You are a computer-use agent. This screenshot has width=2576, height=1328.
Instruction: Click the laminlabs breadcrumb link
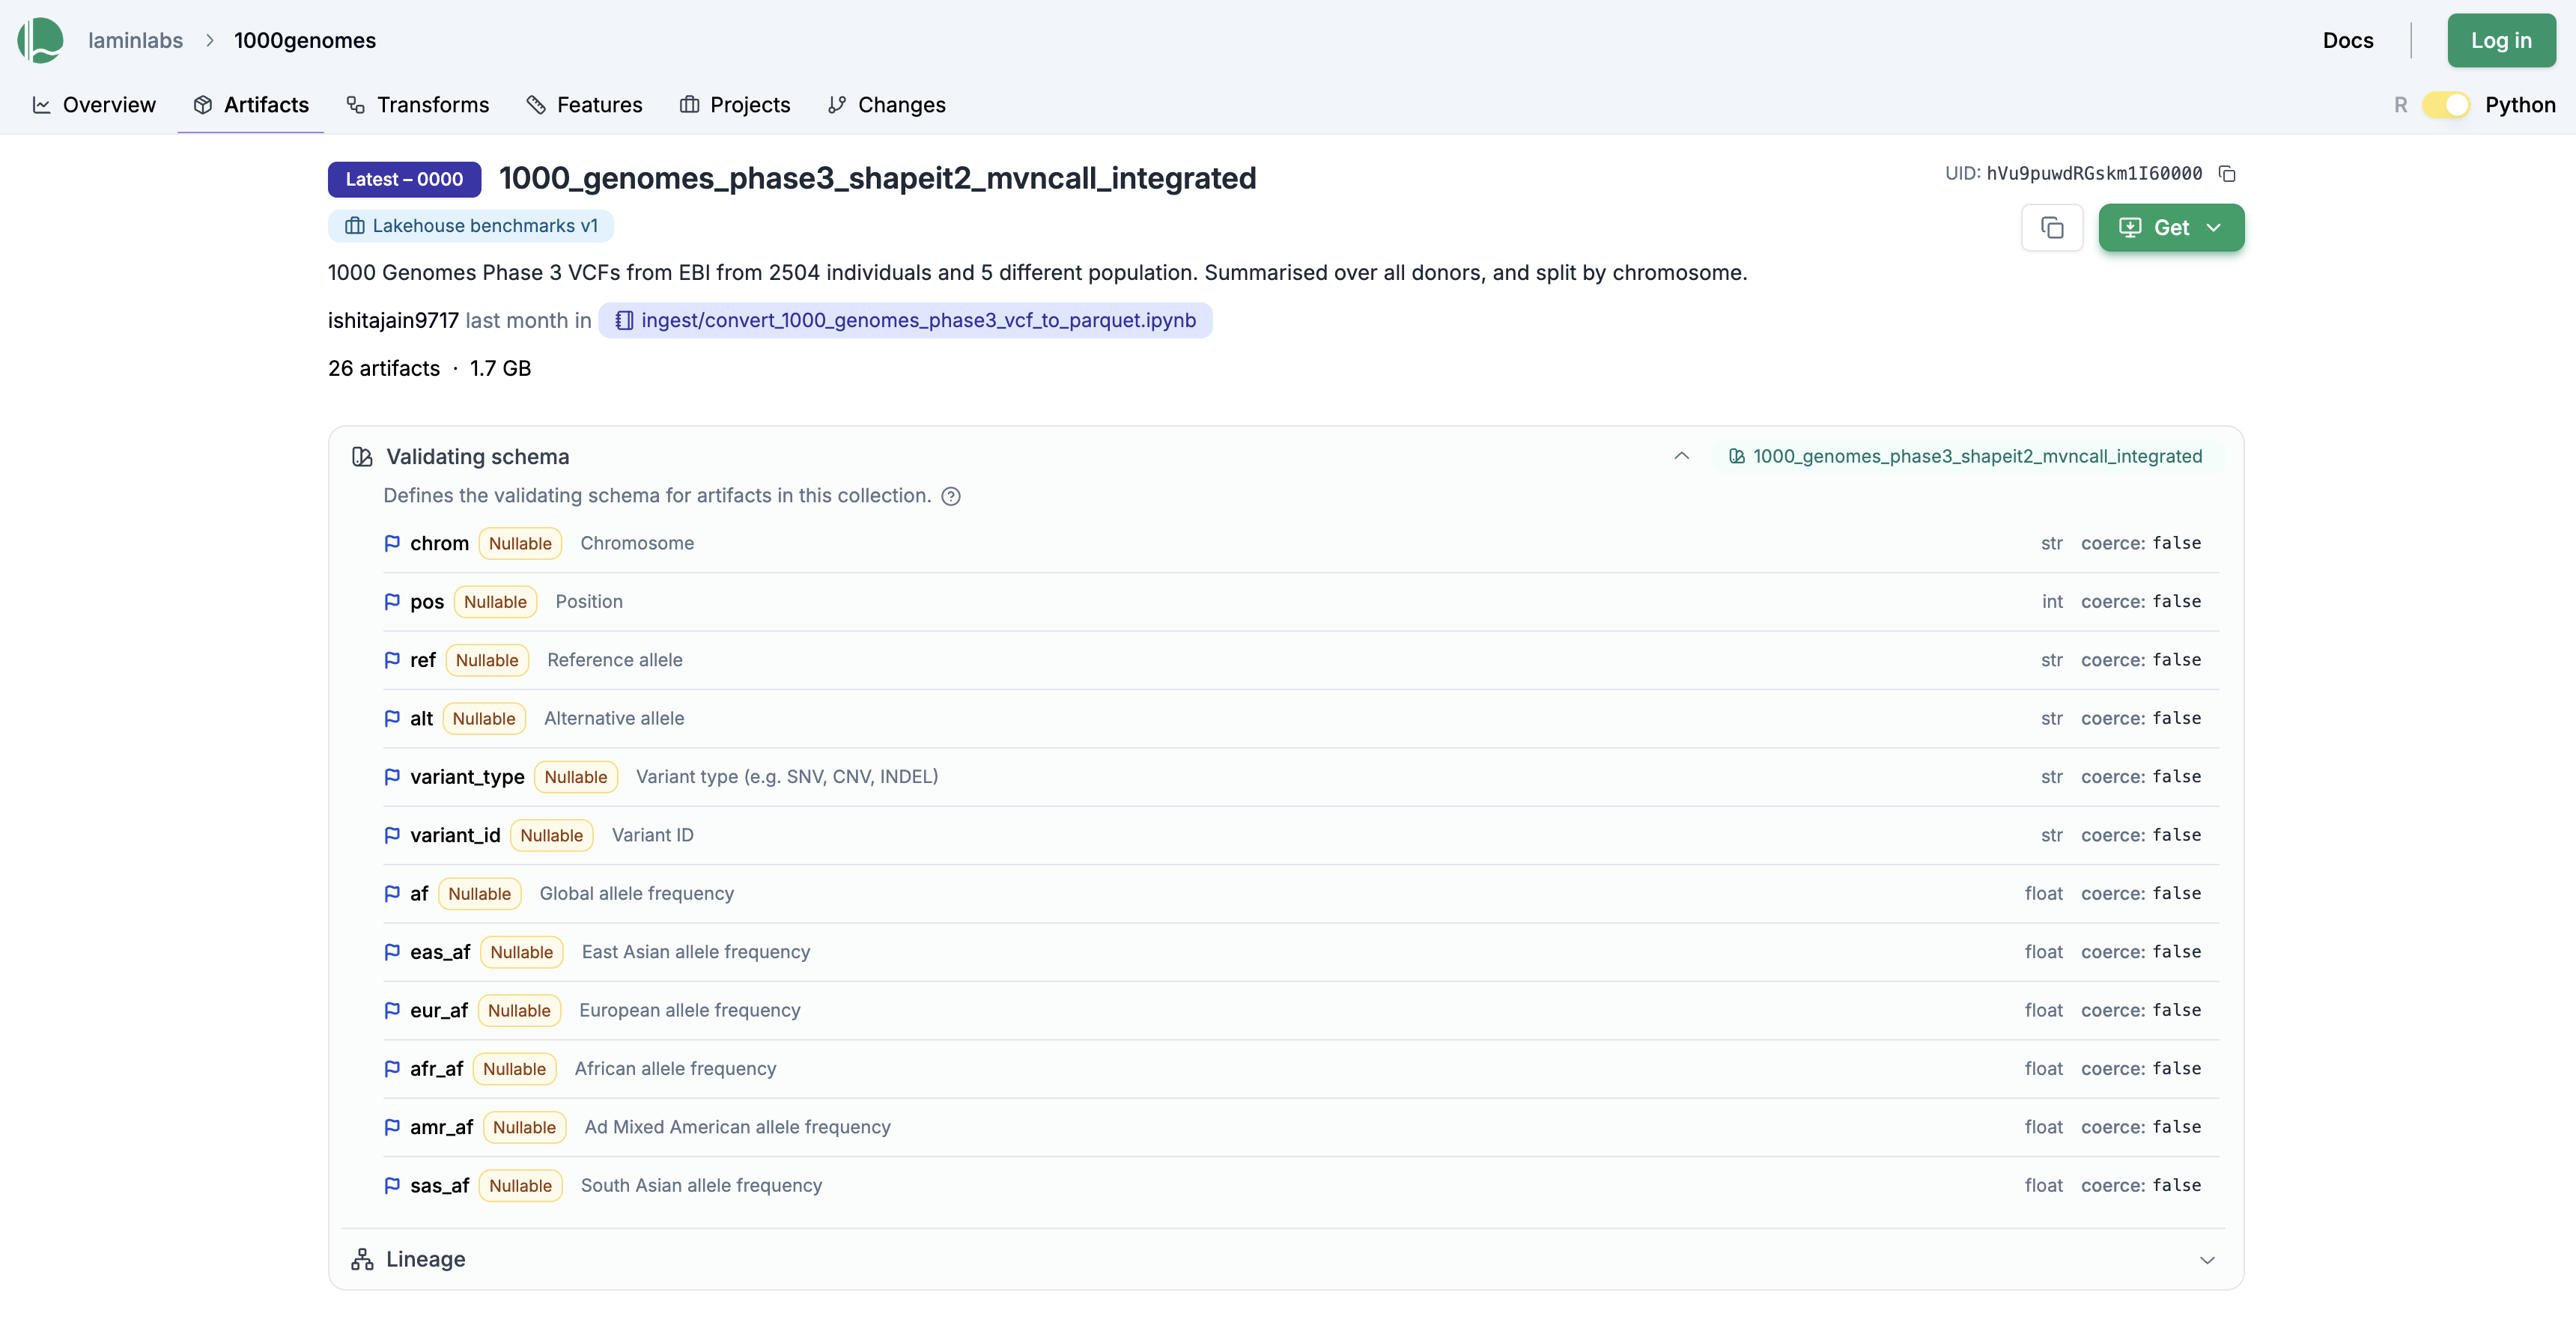pos(135,40)
